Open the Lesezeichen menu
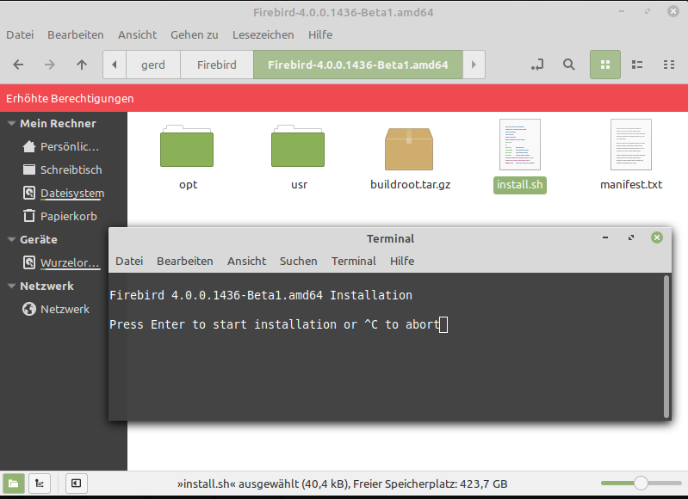Image resolution: width=688 pixels, height=499 pixels. click(x=263, y=34)
